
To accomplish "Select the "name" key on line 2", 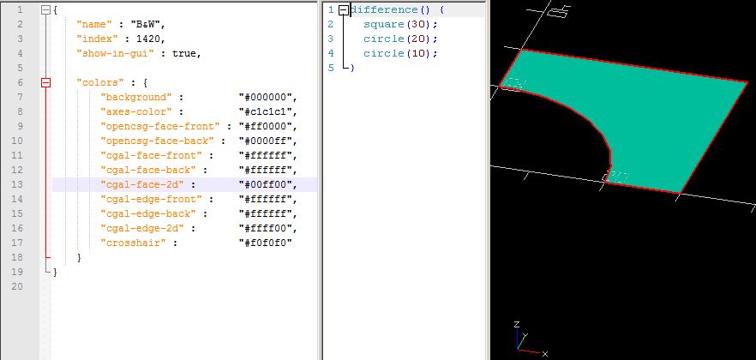I will tap(94, 25).
